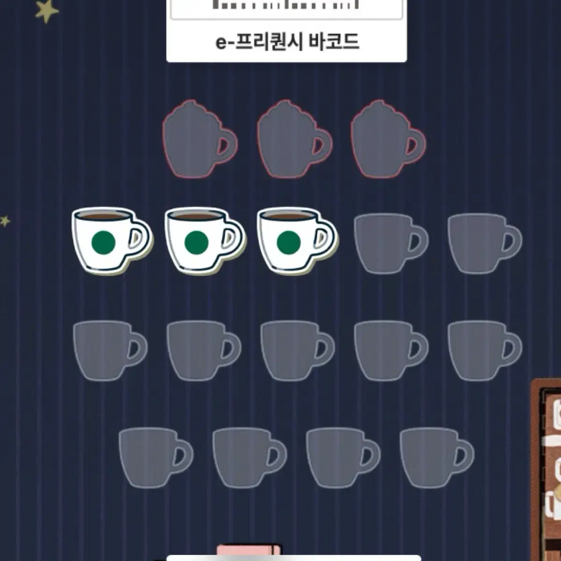The image size is (561, 561).
Task: Select the last red-outlined mission drink cup
Action: (x=388, y=139)
